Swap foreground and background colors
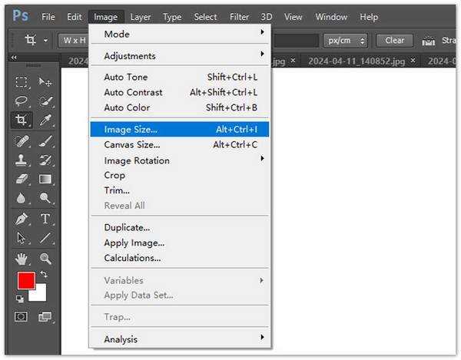Viewport: 461px width, 360px height. point(44,274)
